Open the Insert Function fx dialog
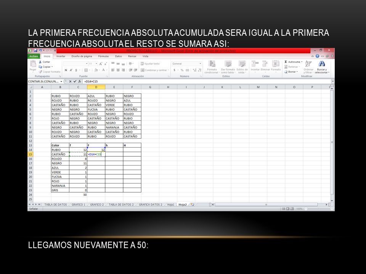 tap(80, 81)
